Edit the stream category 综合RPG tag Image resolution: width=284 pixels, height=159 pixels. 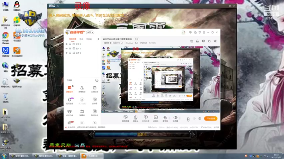pos(113,43)
